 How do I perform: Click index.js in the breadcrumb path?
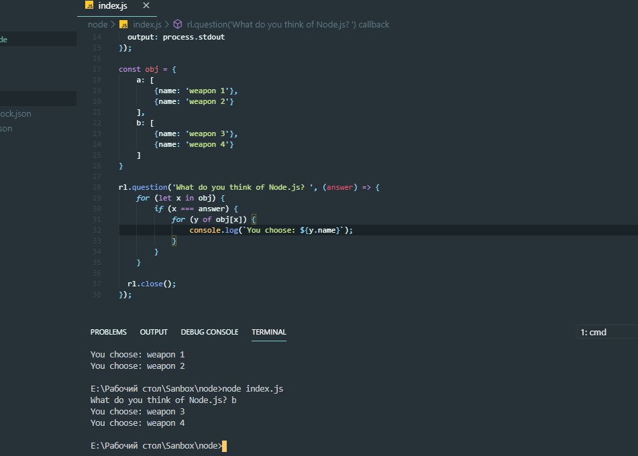coord(148,24)
